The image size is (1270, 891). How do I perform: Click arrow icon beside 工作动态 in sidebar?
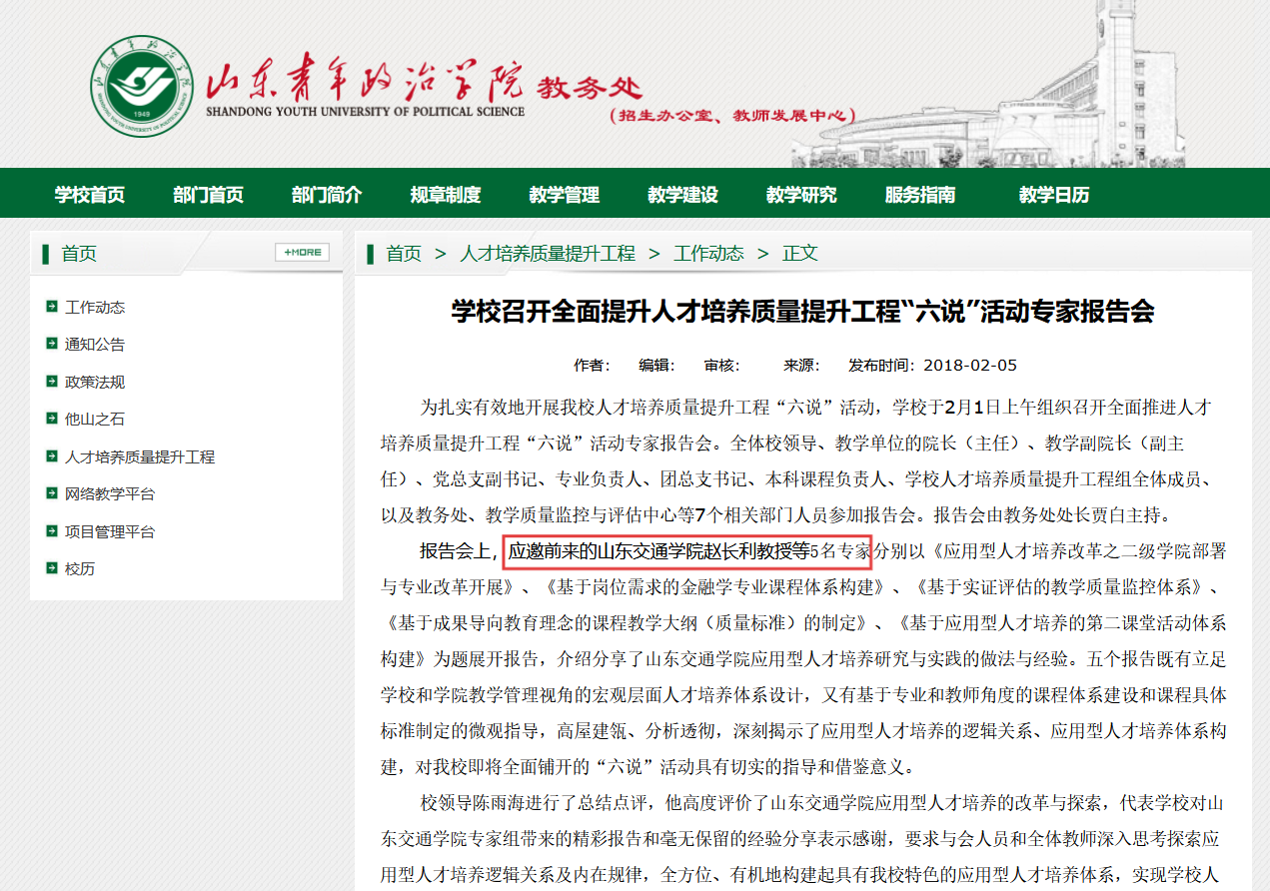click(52, 307)
